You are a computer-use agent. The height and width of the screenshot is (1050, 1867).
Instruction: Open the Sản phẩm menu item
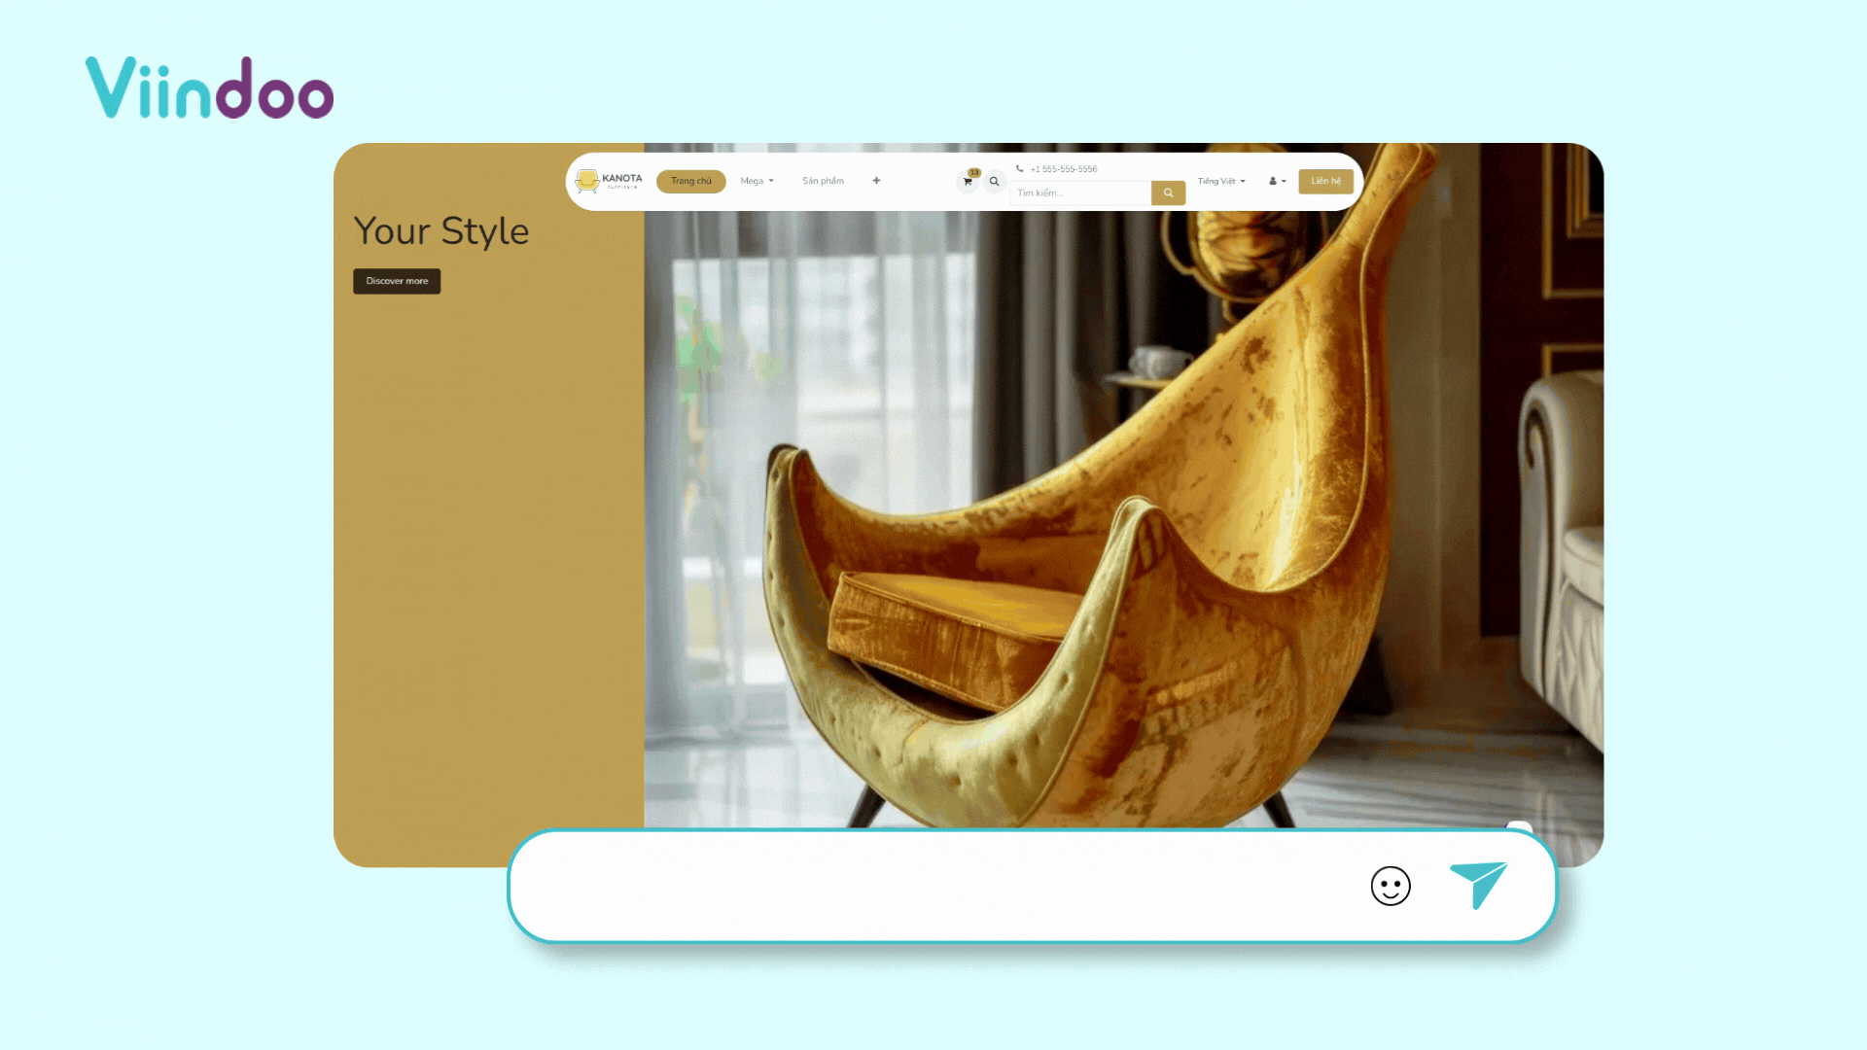tap(823, 181)
